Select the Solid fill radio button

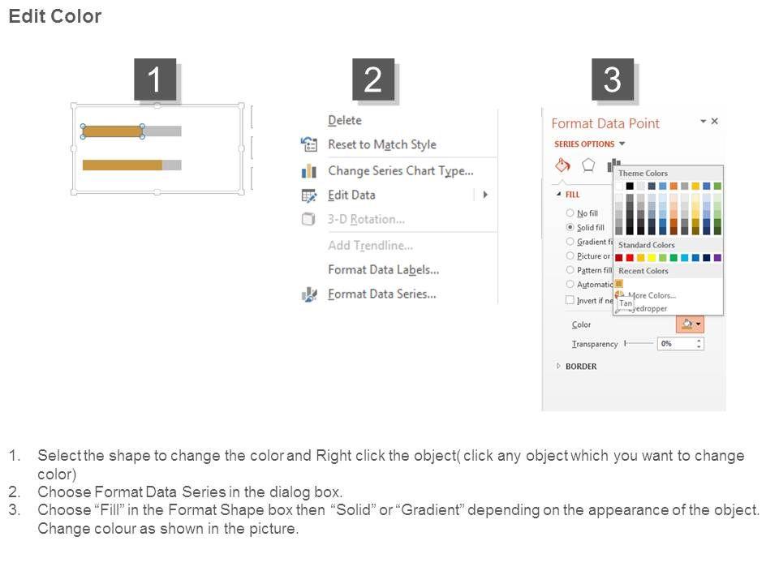pos(570,228)
